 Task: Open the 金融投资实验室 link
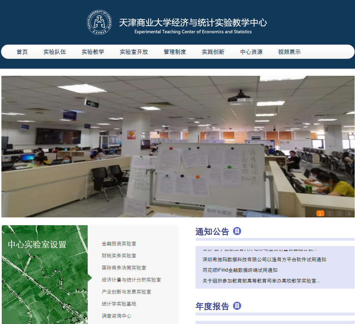coord(119,244)
